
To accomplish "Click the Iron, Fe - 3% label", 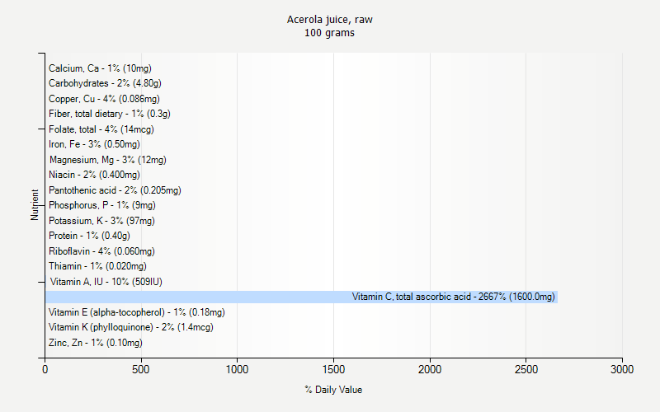I will pos(94,144).
